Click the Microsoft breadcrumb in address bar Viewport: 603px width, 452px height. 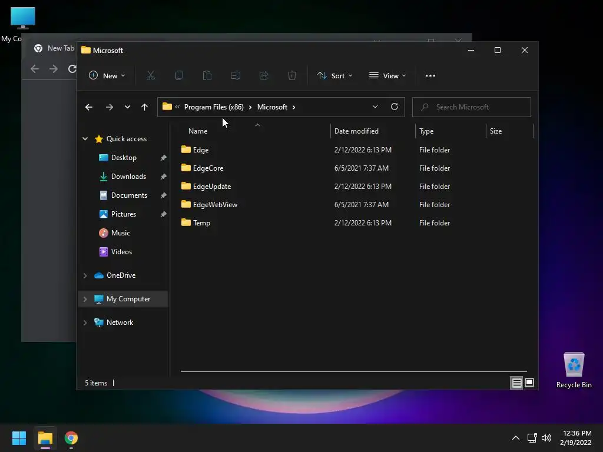pos(272,107)
